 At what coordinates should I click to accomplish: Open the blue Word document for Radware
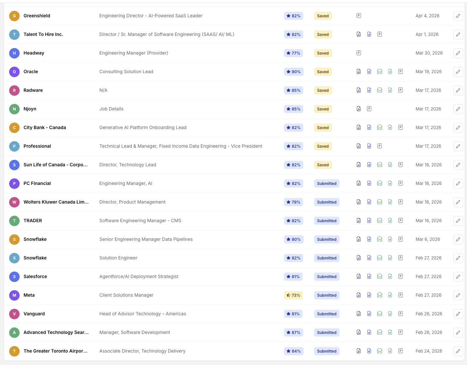tap(369, 90)
